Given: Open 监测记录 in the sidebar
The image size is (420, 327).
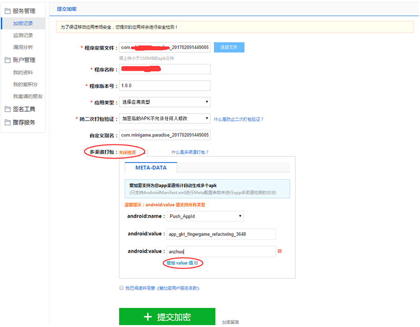Looking at the screenshot, I should click(23, 35).
